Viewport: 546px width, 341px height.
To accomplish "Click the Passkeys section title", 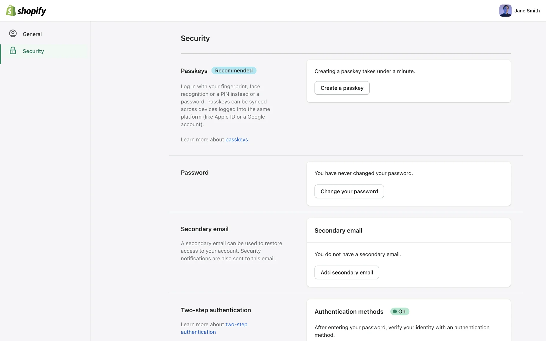I will (194, 71).
